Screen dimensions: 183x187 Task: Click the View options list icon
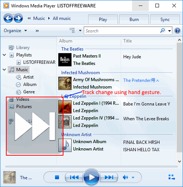pos(72,31)
